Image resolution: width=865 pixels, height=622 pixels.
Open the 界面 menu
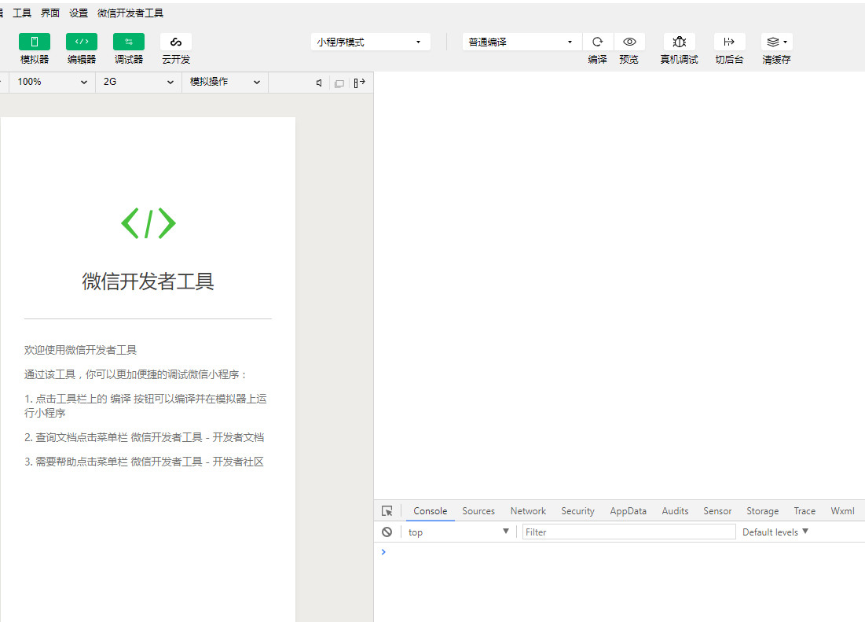50,13
